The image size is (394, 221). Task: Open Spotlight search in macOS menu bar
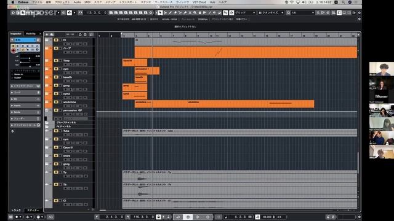[344, 2]
